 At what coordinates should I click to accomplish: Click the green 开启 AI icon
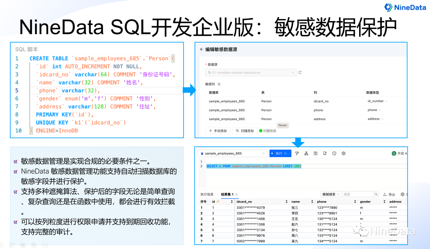[x=394, y=154]
